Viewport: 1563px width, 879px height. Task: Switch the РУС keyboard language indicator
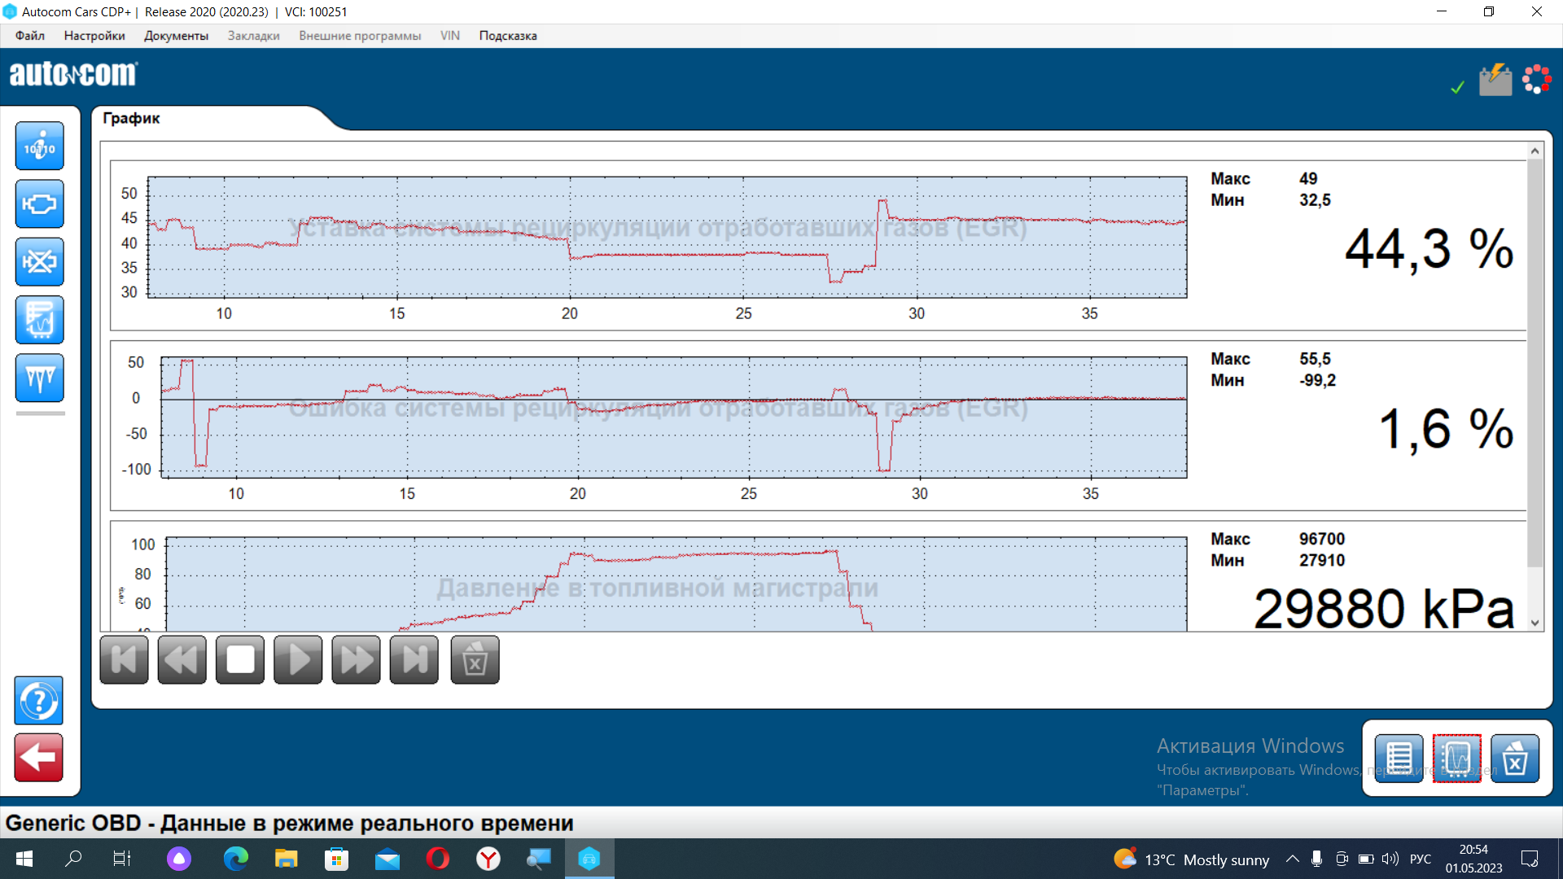(x=1421, y=859)
